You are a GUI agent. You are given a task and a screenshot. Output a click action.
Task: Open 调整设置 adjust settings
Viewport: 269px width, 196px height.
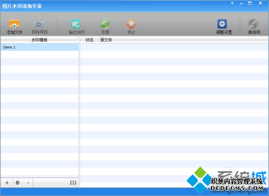[x=222, y=24]
